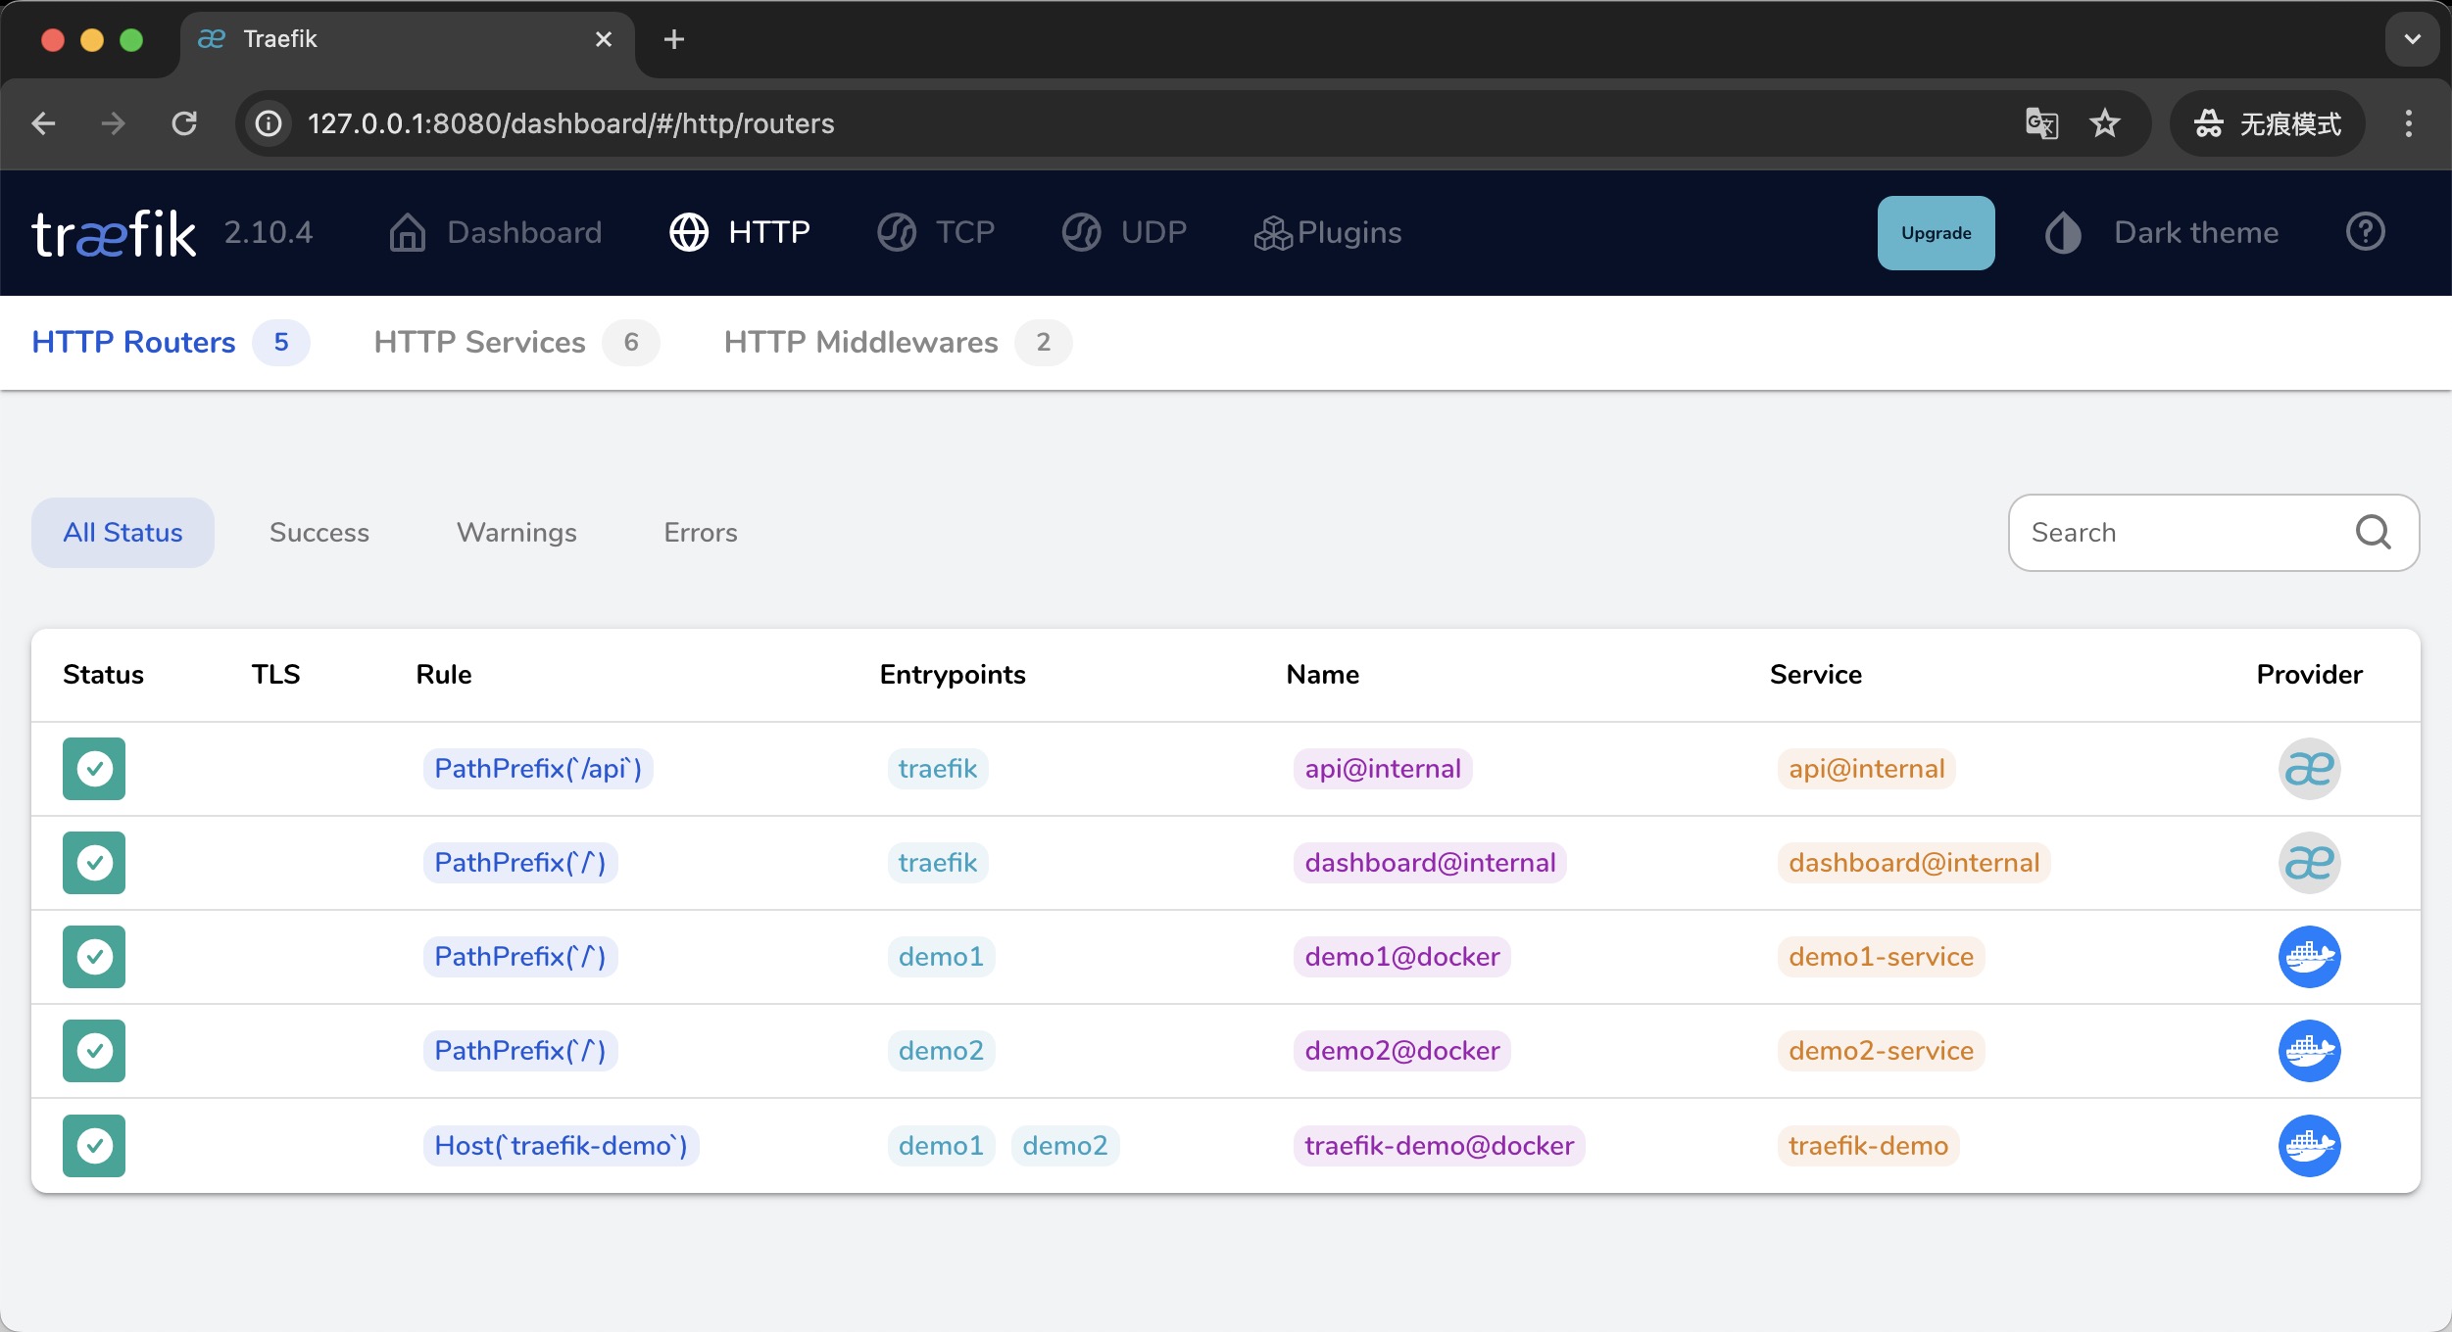
Task: Click the green status check for traefik-demo@docker
Action: tap(94, 1145)
